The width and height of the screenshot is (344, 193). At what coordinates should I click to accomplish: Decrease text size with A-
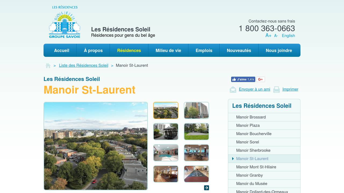(x=276, y=36)
